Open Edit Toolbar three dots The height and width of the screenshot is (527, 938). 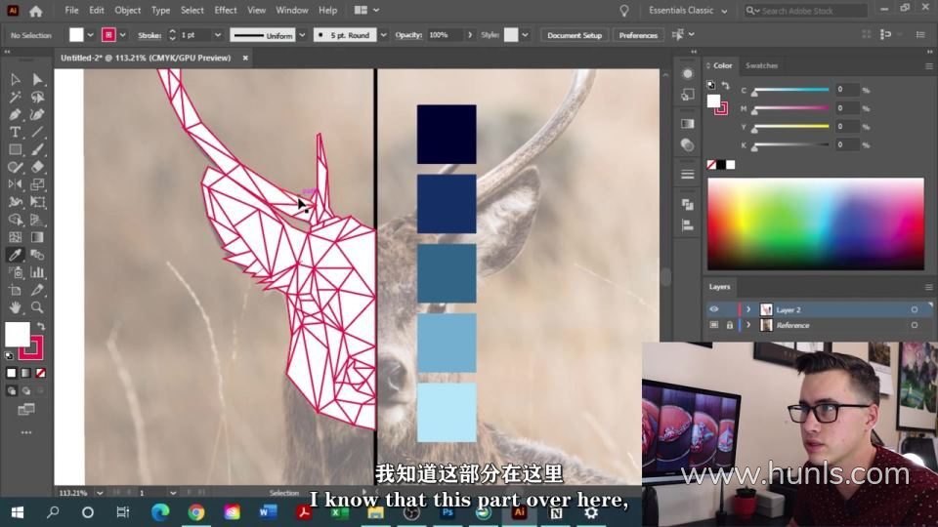click(x=26, y=432)
